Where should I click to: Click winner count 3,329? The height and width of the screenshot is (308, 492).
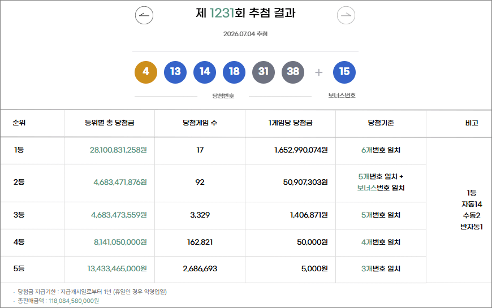point(200,215)
